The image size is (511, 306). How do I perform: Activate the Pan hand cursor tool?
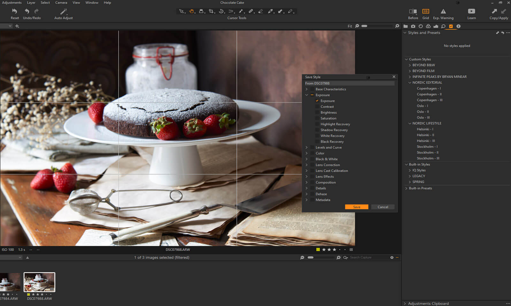[191, 11]
